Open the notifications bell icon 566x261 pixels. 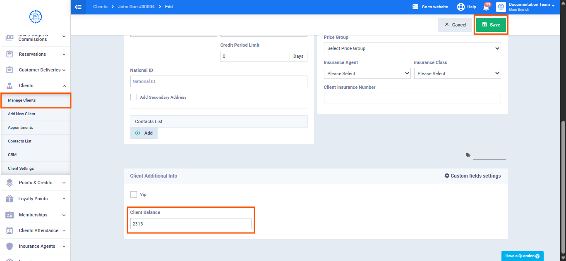click(x=487, y=7)
